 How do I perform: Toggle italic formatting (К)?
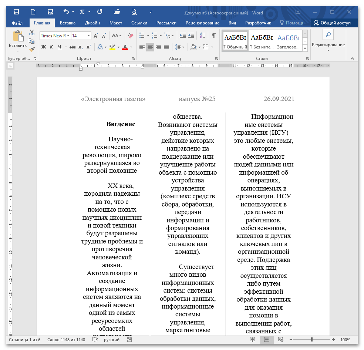(51, 47)
